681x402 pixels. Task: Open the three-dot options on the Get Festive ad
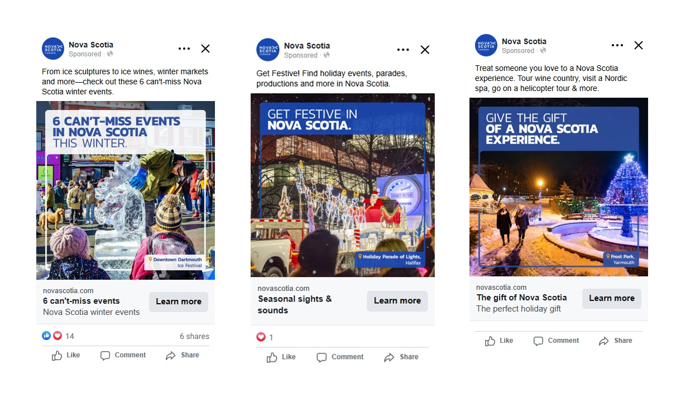(403, 50)
